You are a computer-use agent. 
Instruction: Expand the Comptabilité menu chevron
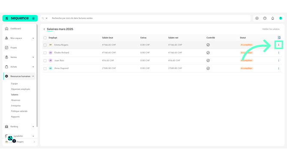point(33,136)
